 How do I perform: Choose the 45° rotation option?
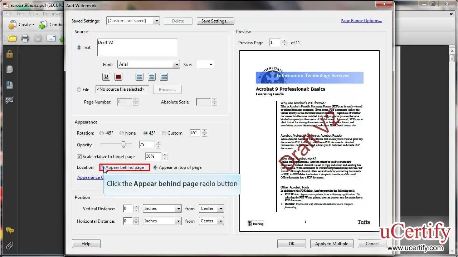[146, 133]
